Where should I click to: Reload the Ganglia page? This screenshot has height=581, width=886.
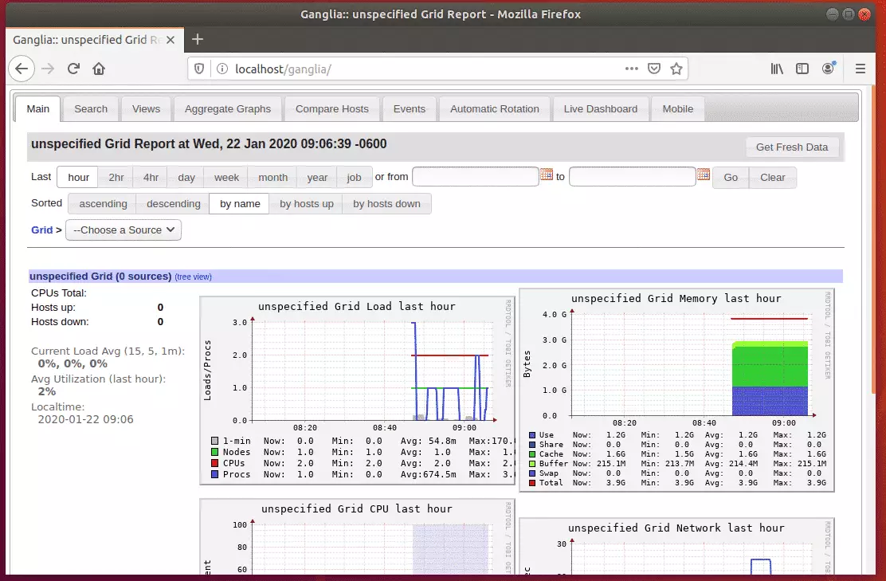(73, 69)
